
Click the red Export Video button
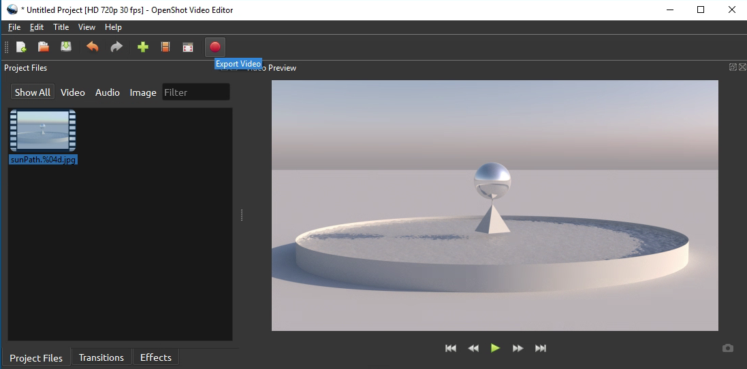[215, 47]
